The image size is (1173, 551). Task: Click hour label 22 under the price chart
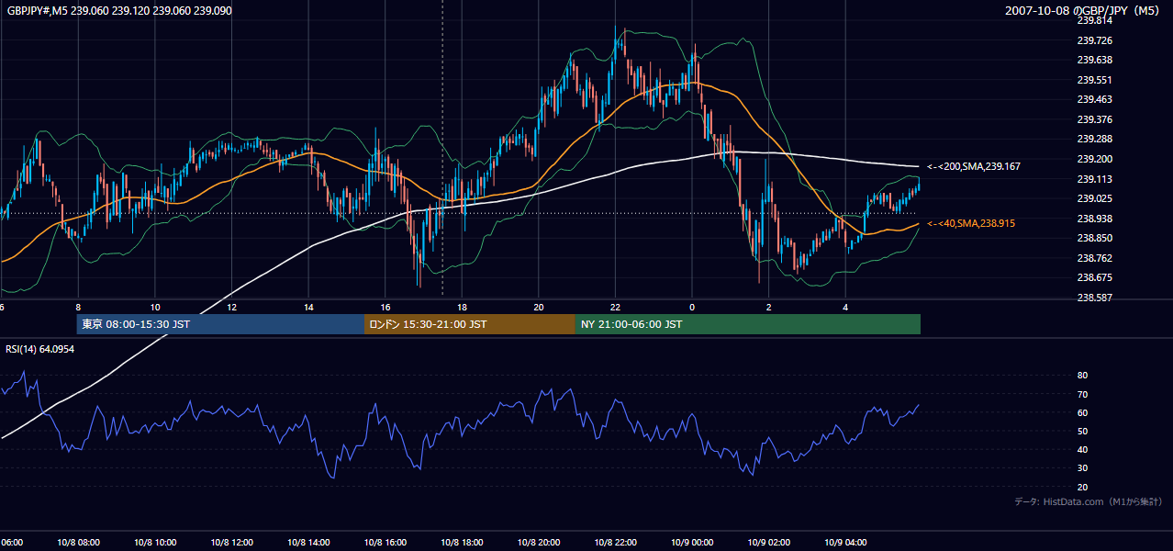(x=615, y=307)
